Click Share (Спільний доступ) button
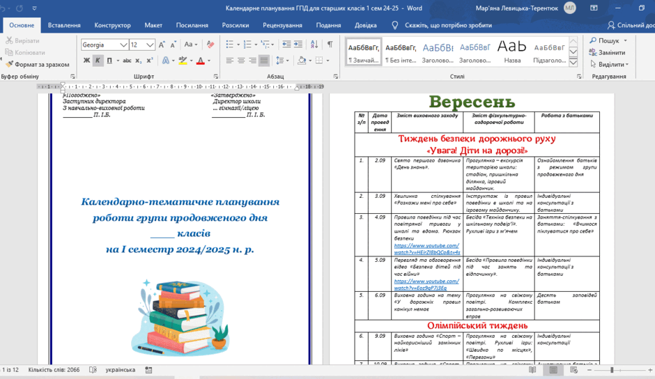This screenshot has height=379, width=655. tap(631, 26)
